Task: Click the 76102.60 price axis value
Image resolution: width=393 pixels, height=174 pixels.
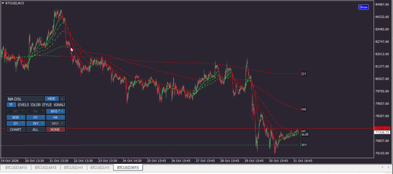Action: click(382, 153)
